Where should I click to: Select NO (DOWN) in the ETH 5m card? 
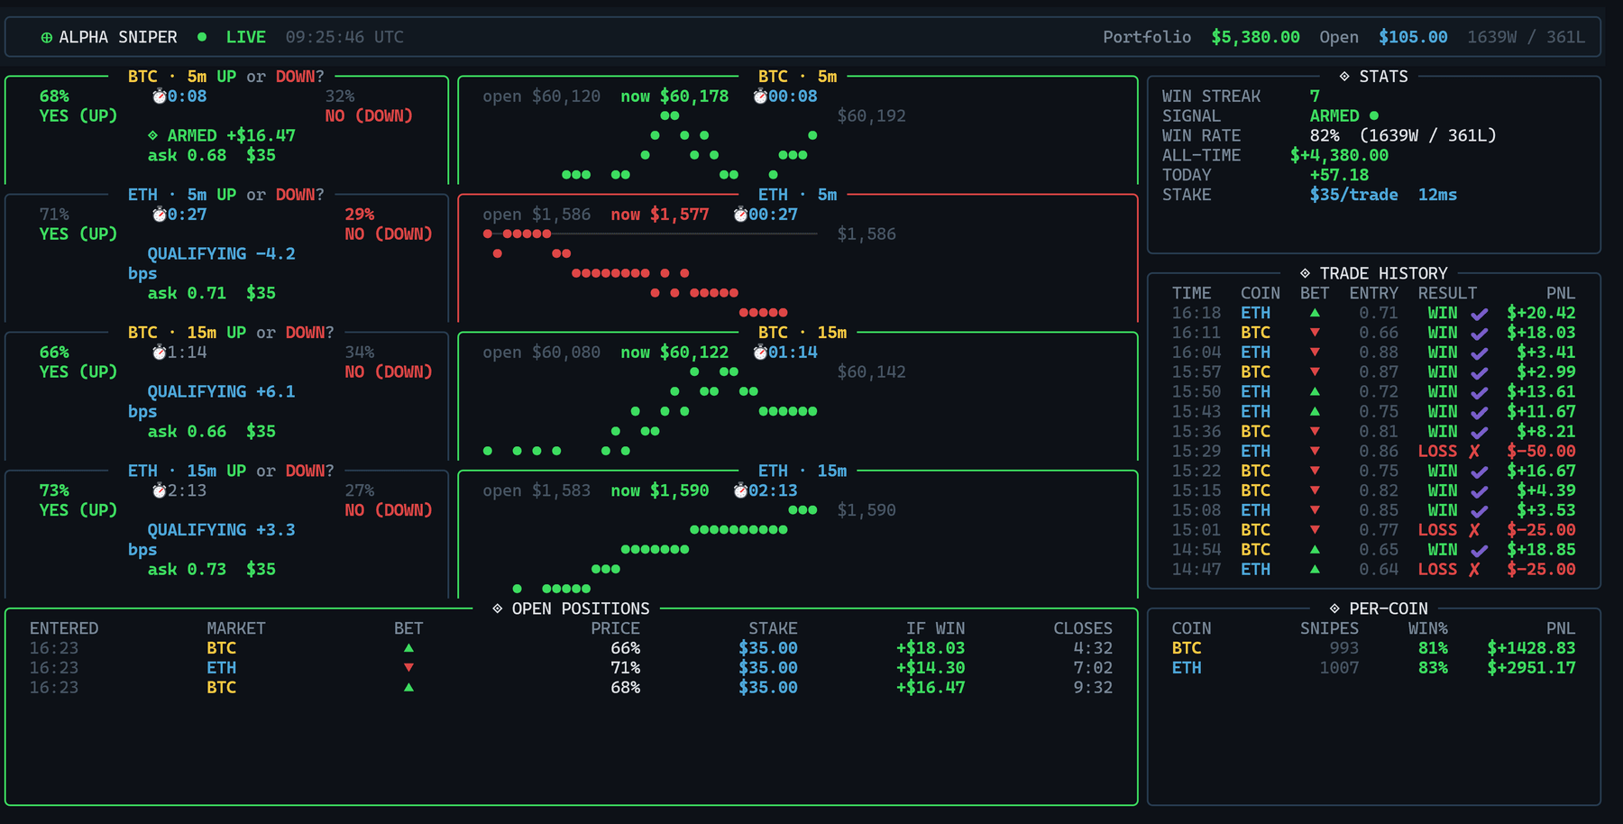(389, 233)
